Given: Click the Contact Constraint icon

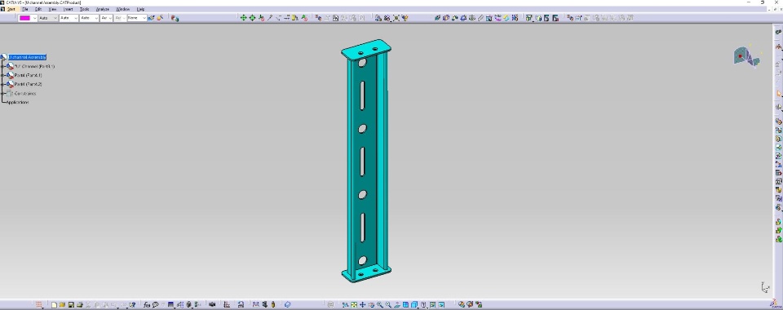Looking at the screenshot, I should click(445, 18).
